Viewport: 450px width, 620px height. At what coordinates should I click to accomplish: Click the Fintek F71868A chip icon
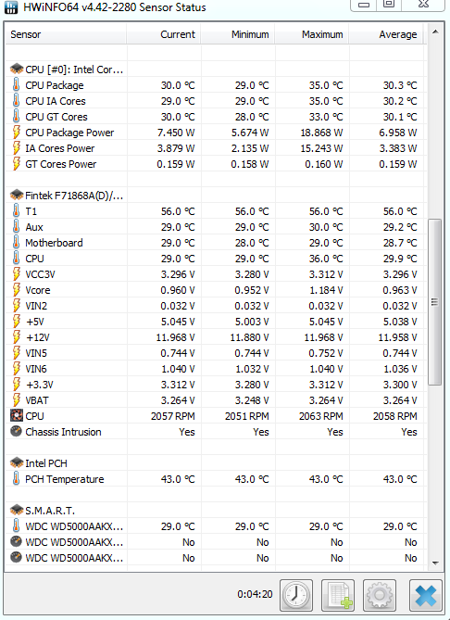[x=16, y=195]
